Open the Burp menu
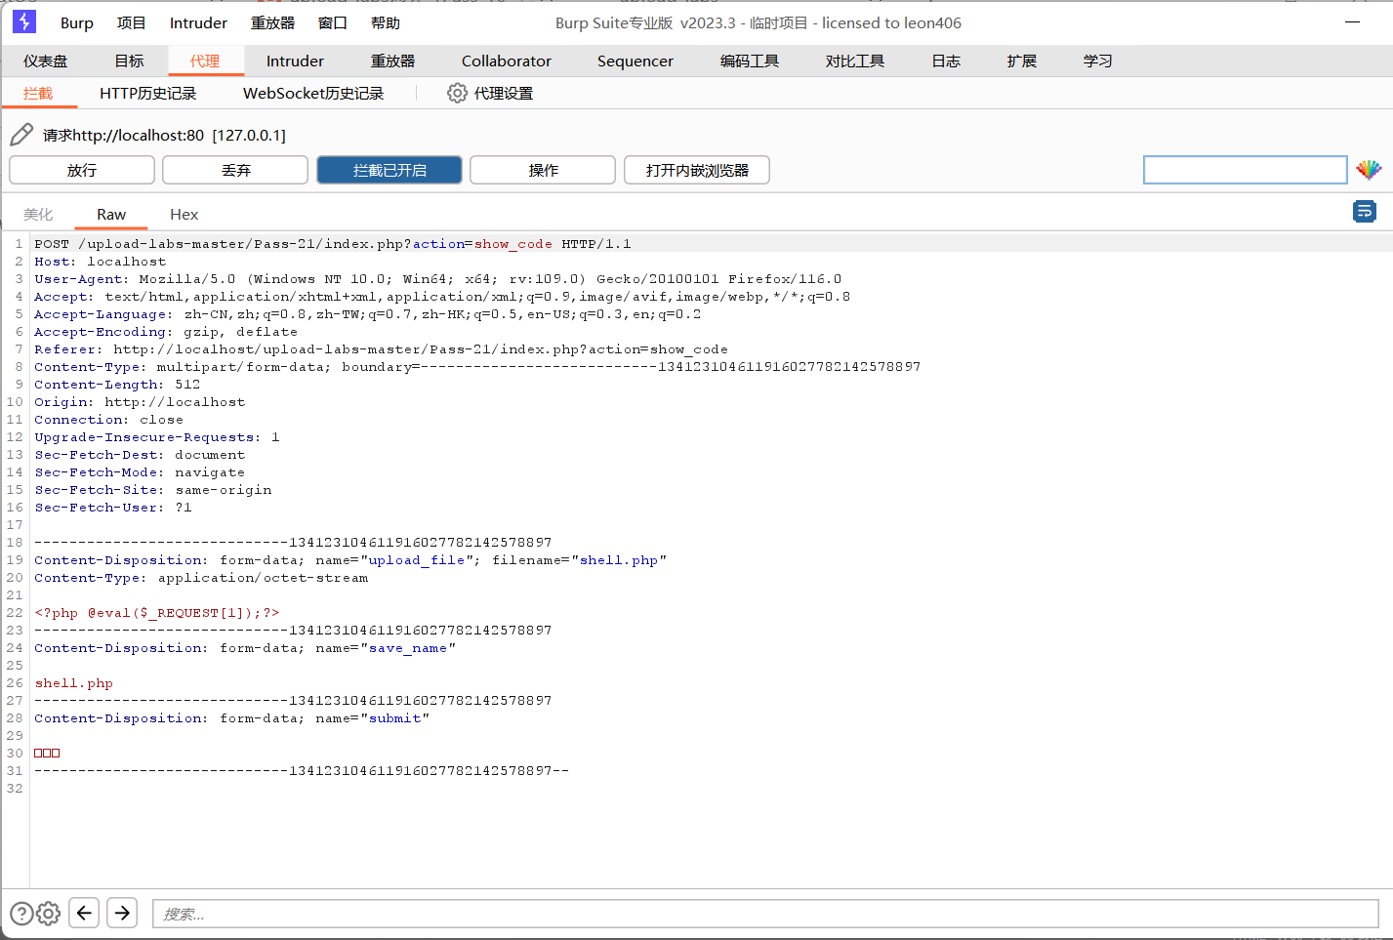 coord(77,22)
